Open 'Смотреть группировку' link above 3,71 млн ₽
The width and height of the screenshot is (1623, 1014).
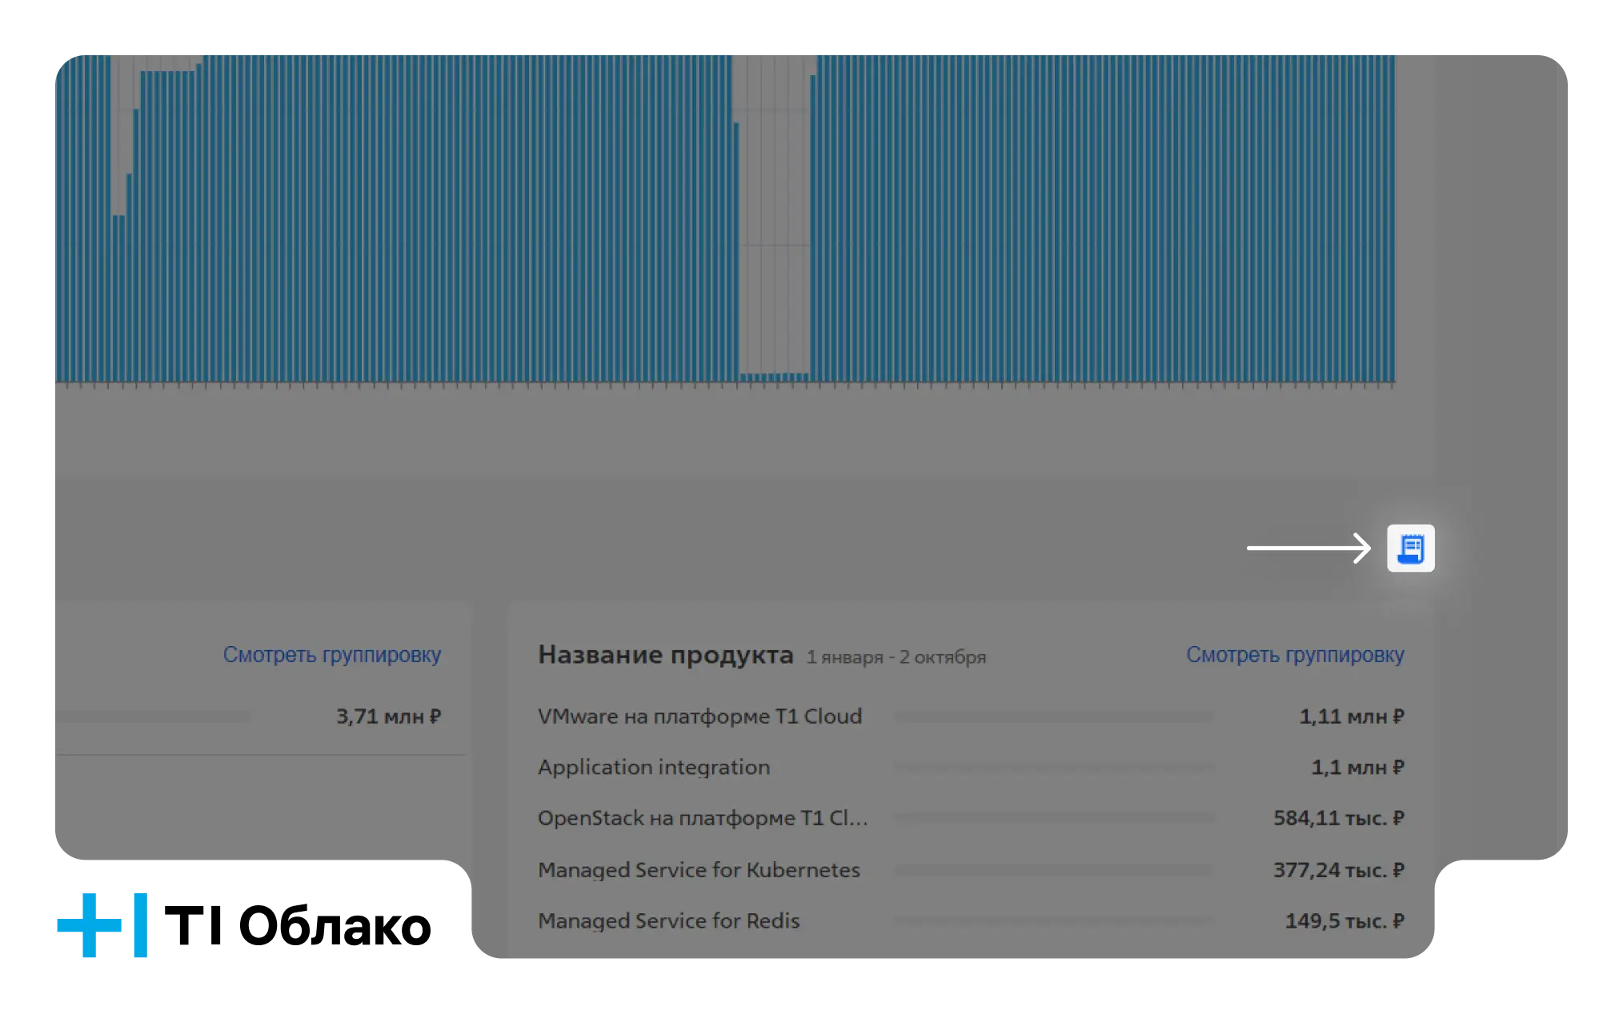point(332,655)
